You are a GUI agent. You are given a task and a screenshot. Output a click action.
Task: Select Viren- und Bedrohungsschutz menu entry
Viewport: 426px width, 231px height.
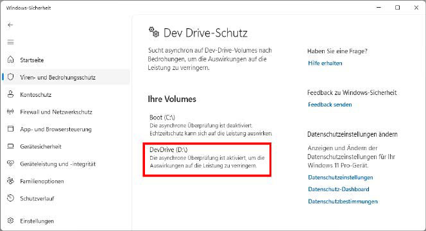(65, 77)
